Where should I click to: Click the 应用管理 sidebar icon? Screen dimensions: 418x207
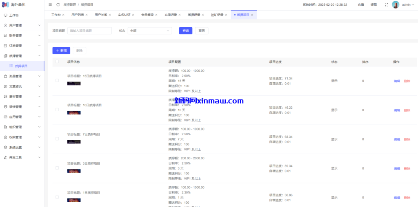point(5,117)
